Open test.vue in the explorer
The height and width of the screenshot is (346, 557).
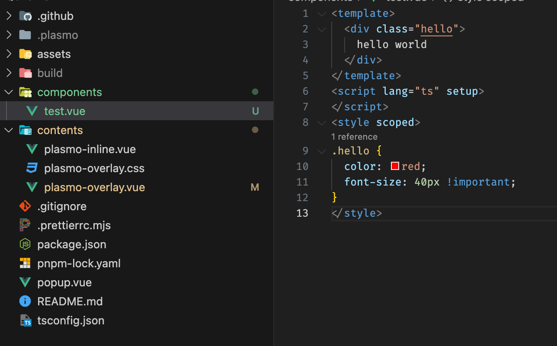[65, 111]
